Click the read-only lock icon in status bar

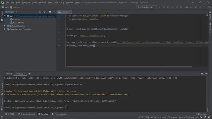pos(201,117)
